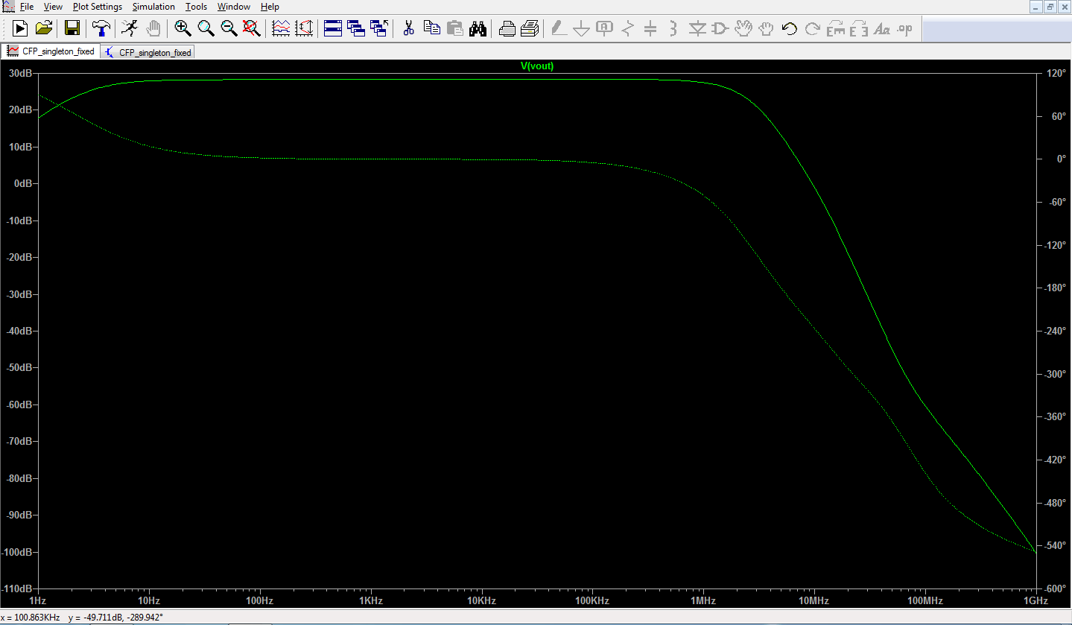
Task: Click the Zoom Full Extents crossed magnifier
Action: 252,29
